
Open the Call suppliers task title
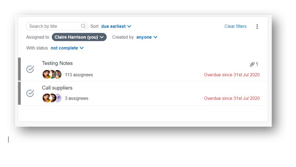click(57, 88)
